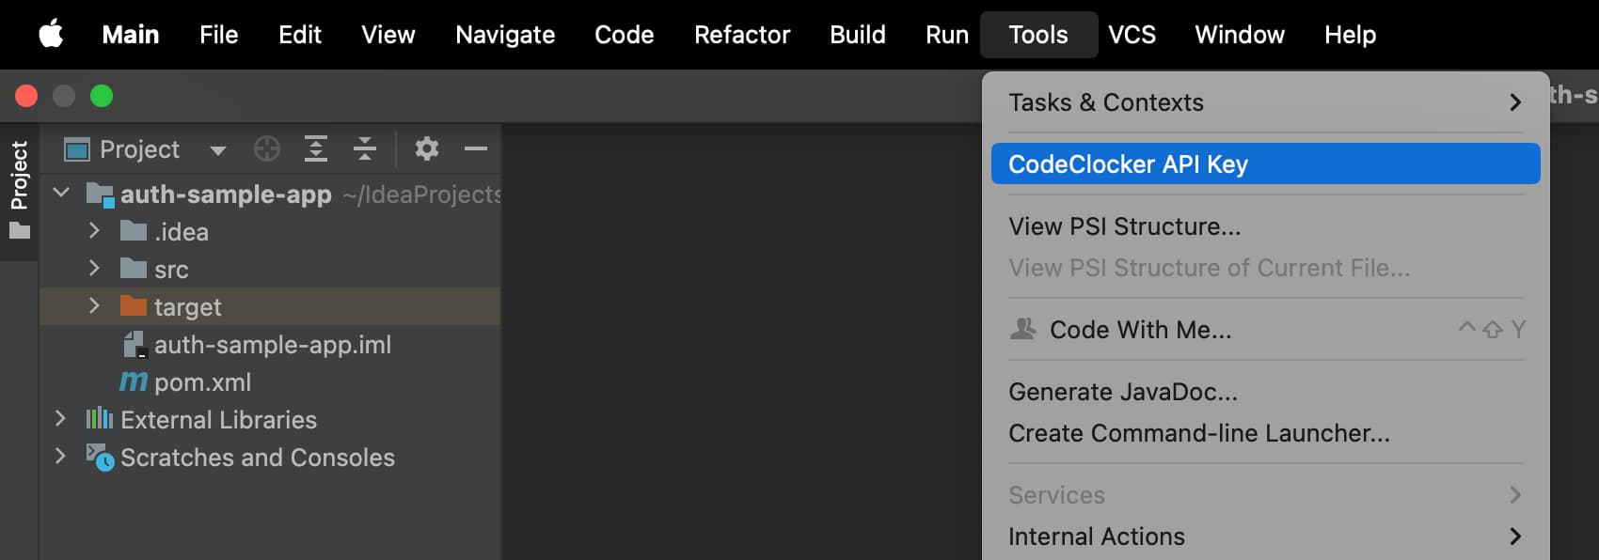Expand the src folder

(94, 269)
